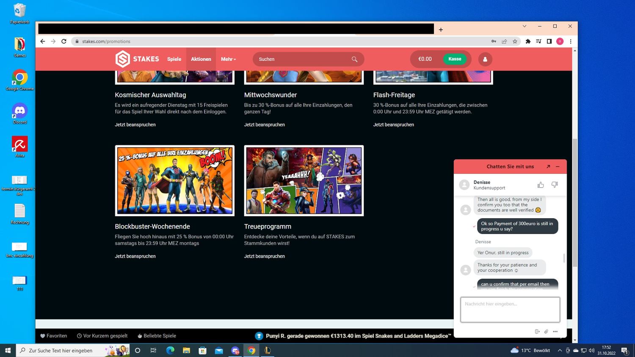Open a new browser tab
Viewport: 635px width, 357px height.
(441, 30)
